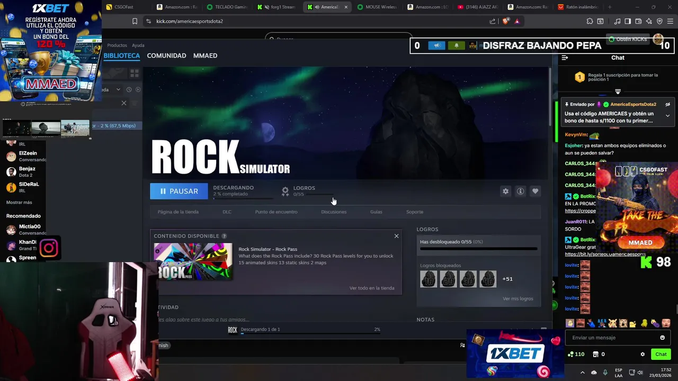Open ElZeein channel in sidebar
The height and width of the screenshot is (381, 678).
click(x=26, y=156)
